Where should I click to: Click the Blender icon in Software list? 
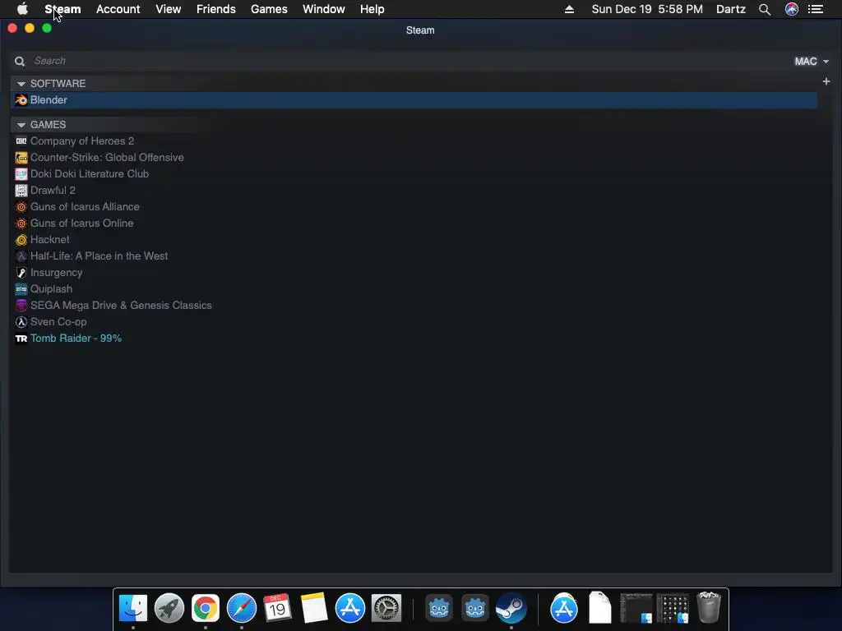[21, 99]
